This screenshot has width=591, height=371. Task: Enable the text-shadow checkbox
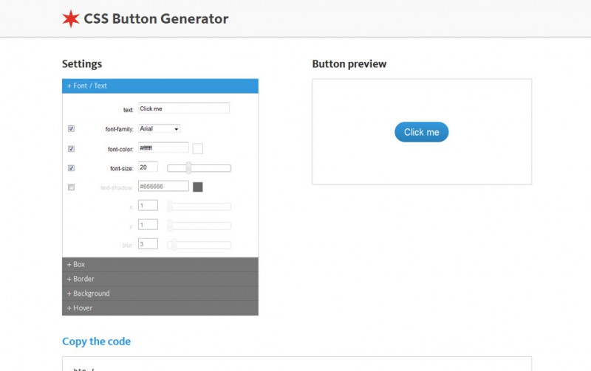(71, 187)
